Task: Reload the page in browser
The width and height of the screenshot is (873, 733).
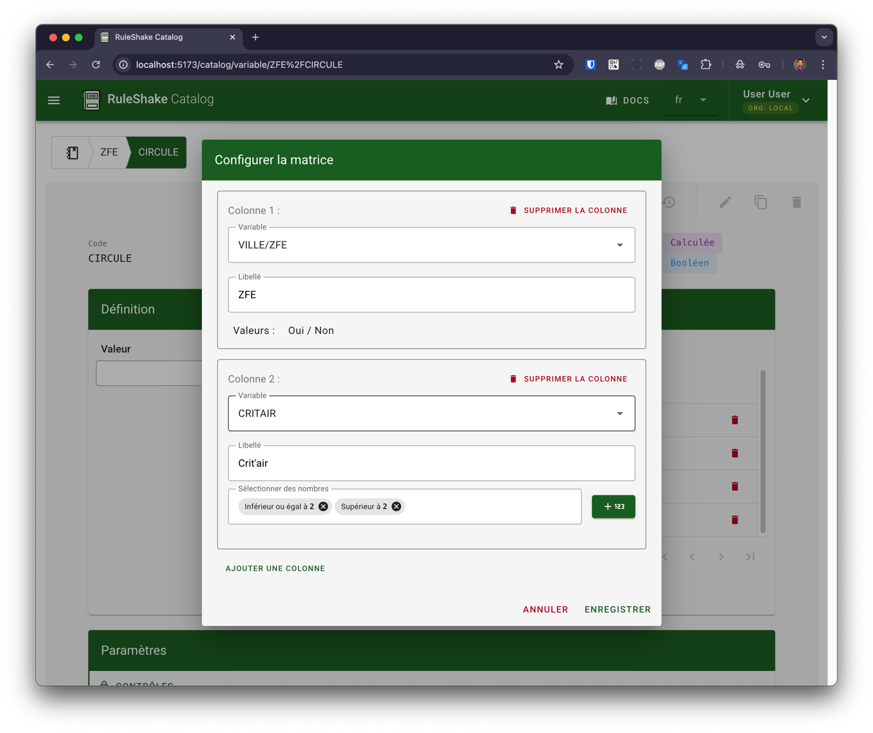Action: point(96,64)
